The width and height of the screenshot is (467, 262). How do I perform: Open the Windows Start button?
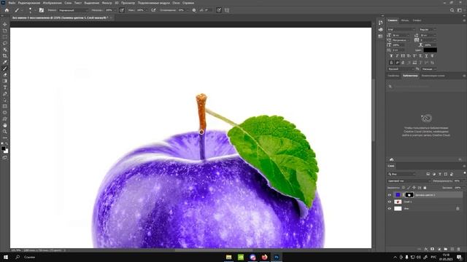[6, 257]
